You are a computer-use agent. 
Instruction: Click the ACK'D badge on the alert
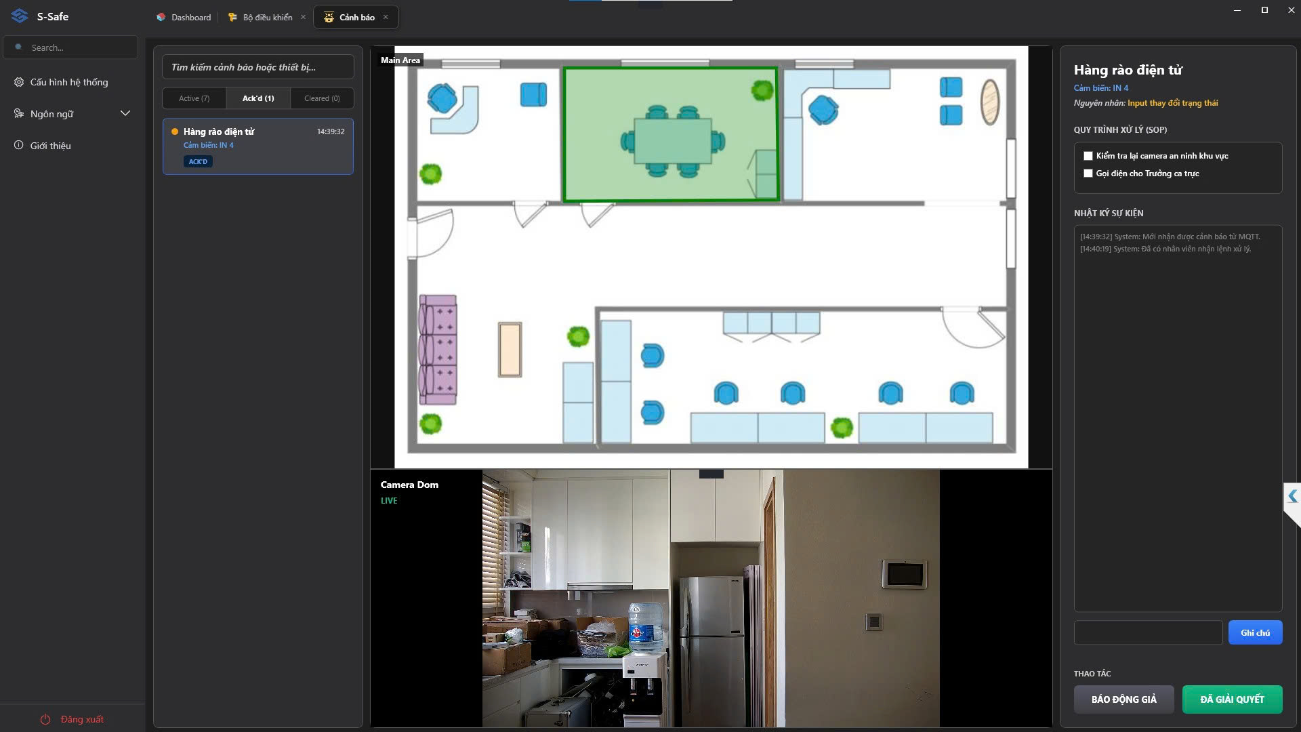point(198,161)
